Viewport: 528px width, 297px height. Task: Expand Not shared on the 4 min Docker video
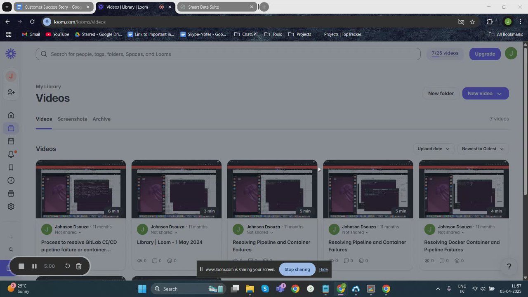click(451, 232)
